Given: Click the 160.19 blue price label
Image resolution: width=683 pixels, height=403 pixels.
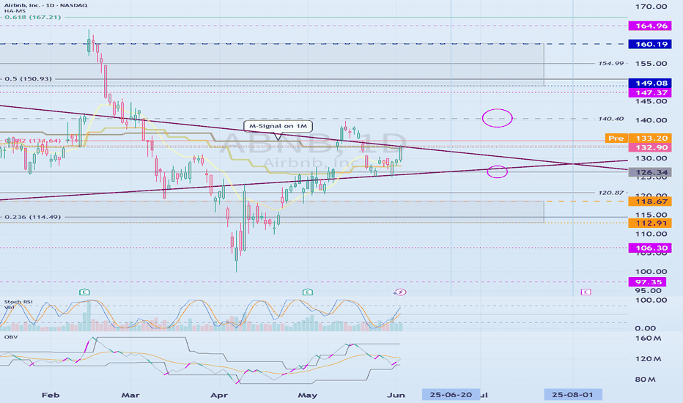Looking at the screenshot, I should coord(650,44).
